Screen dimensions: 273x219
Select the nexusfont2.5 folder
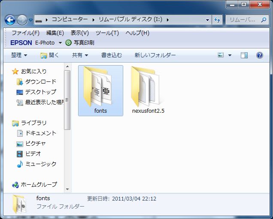[148, 90]
